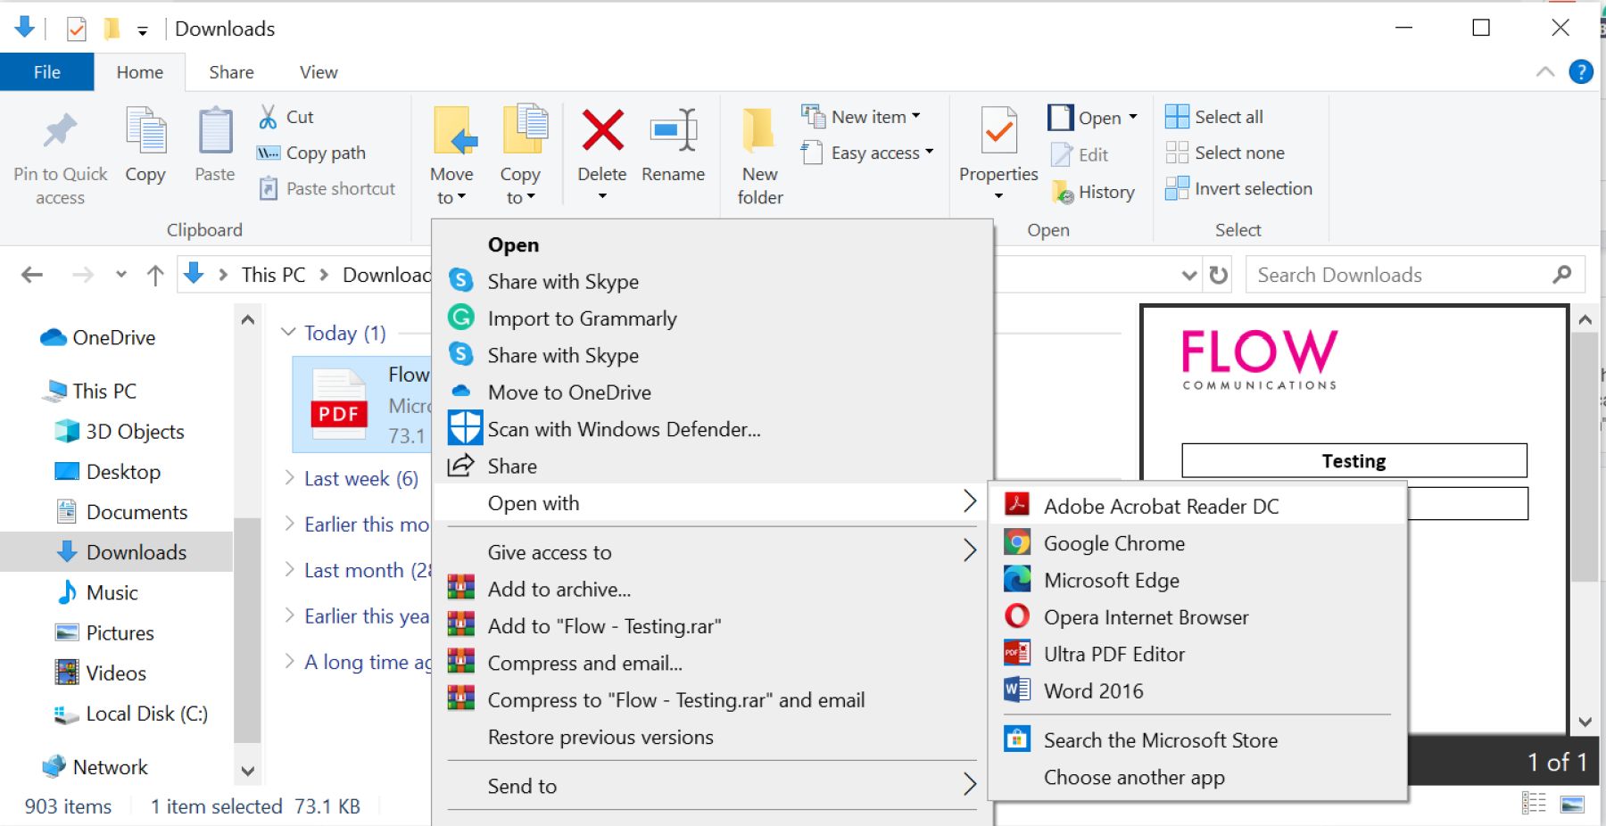
Task: Expand the Last week (6) group
Action: (x=289, y=477)
